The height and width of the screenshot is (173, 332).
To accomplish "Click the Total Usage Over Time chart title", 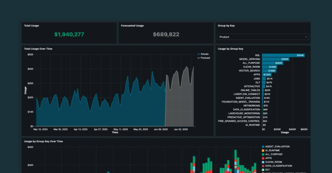I will click(38, 49).
